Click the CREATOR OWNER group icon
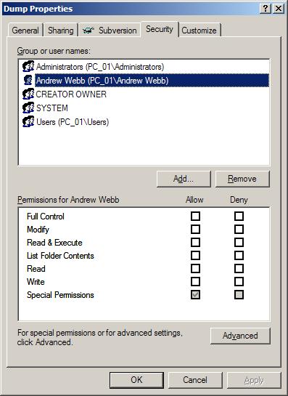Screen dimensions: 288x396 click(x=28, y=94)
